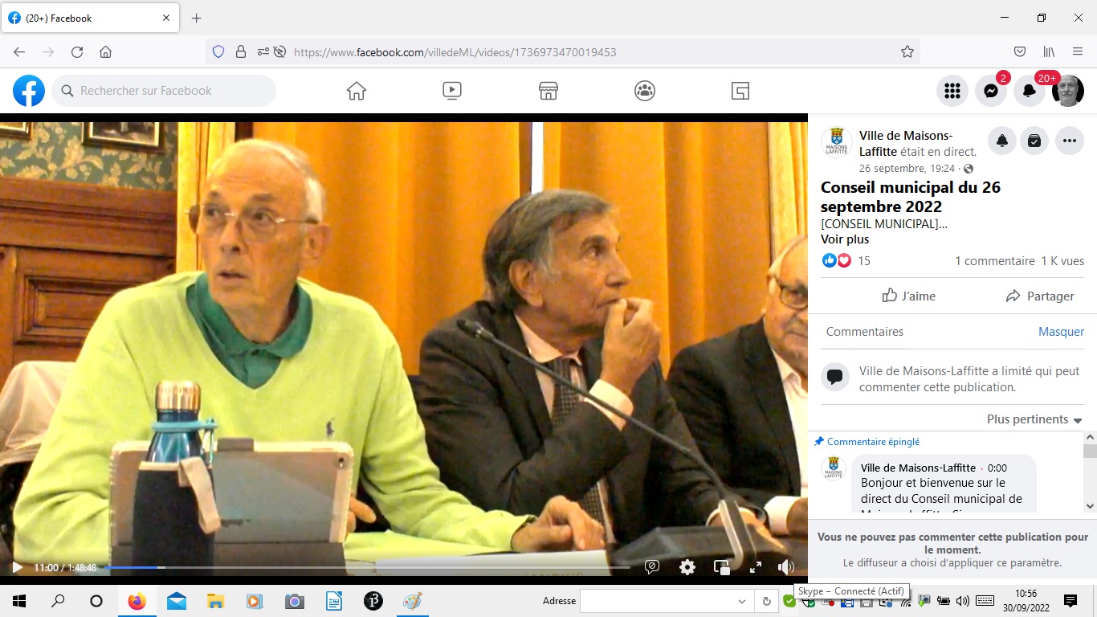Open video settings gear
This screenshot has height=617, width=1097.
pyautogui.click(x=687, y=567)
